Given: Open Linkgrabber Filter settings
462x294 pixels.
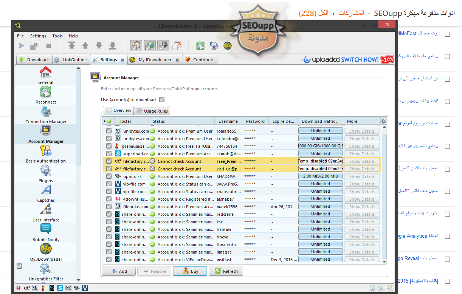Looking at the screenshot, I should (46, 272).
